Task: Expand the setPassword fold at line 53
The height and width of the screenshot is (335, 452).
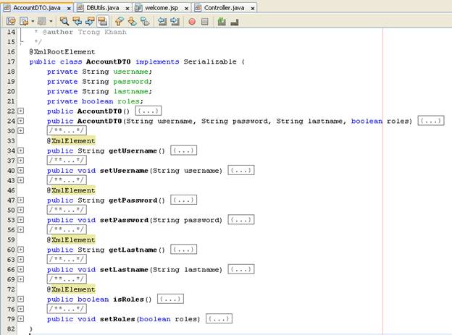Action: click(20, 220)
